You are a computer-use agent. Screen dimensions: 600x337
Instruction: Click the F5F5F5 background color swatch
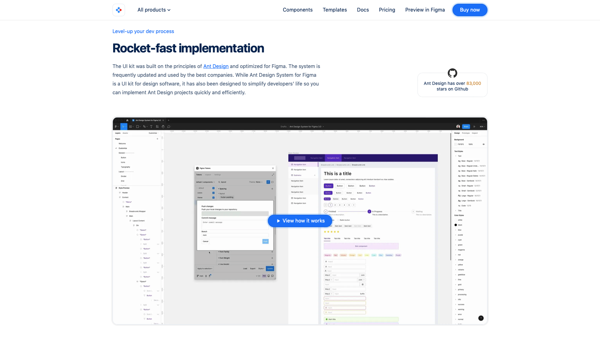(x=456, y=144)
